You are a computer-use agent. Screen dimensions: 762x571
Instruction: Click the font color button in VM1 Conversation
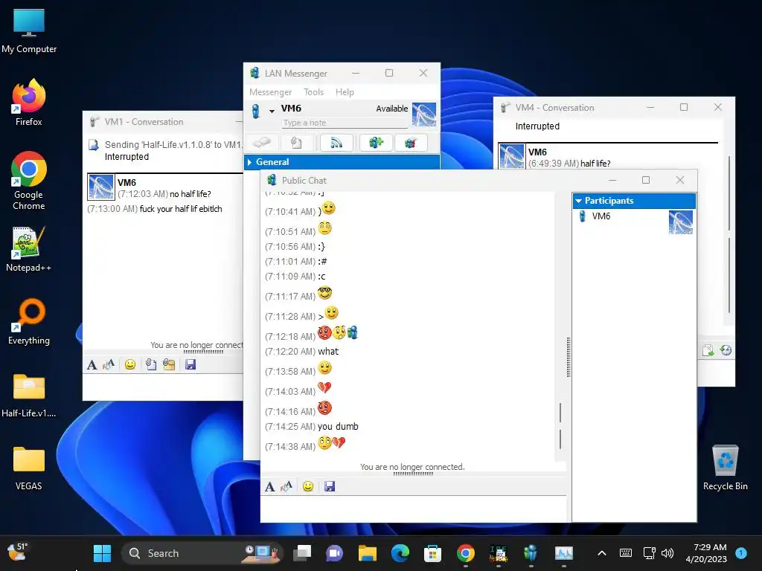109,364
